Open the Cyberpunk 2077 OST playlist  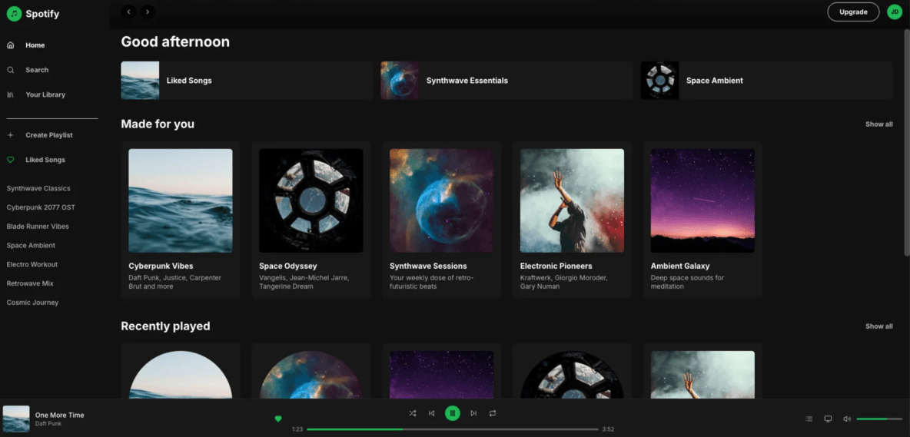pyautogui.click(x=41, y=207)
